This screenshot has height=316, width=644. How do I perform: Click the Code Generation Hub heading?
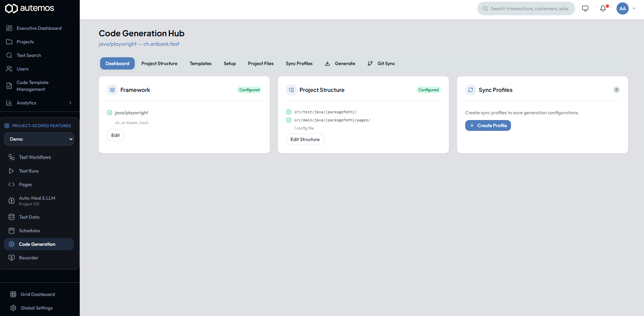[141, 33]
